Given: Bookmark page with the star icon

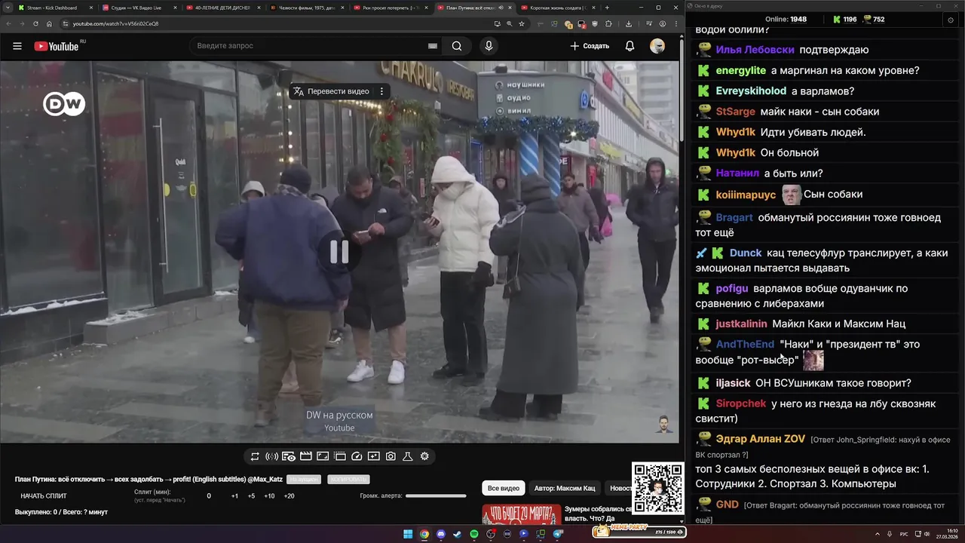Looking at the screenshot, I should coord(522,23).
